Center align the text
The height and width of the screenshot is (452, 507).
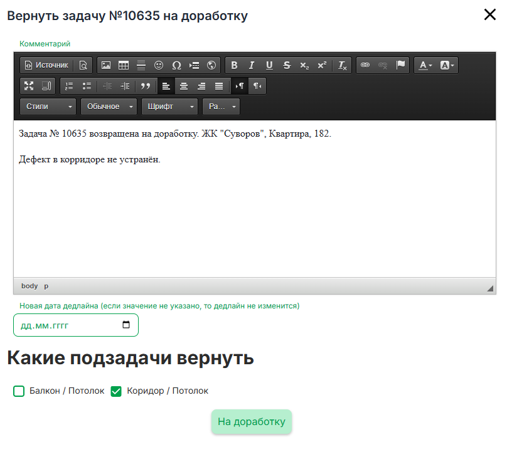coord(184,86)
